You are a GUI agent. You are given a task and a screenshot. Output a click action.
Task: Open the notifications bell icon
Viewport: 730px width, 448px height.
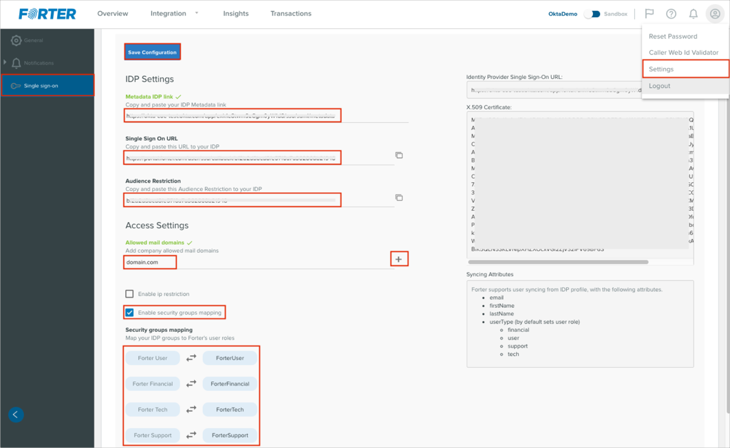tap(693, 14)
